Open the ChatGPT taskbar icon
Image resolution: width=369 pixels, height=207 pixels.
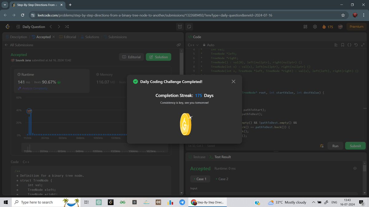click(x=99, y=202)
